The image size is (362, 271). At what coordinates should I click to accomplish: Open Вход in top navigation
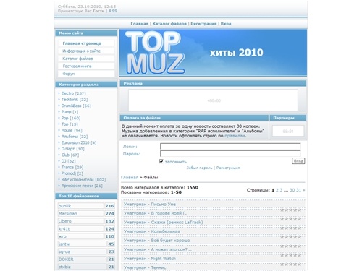tap(226, 24)
